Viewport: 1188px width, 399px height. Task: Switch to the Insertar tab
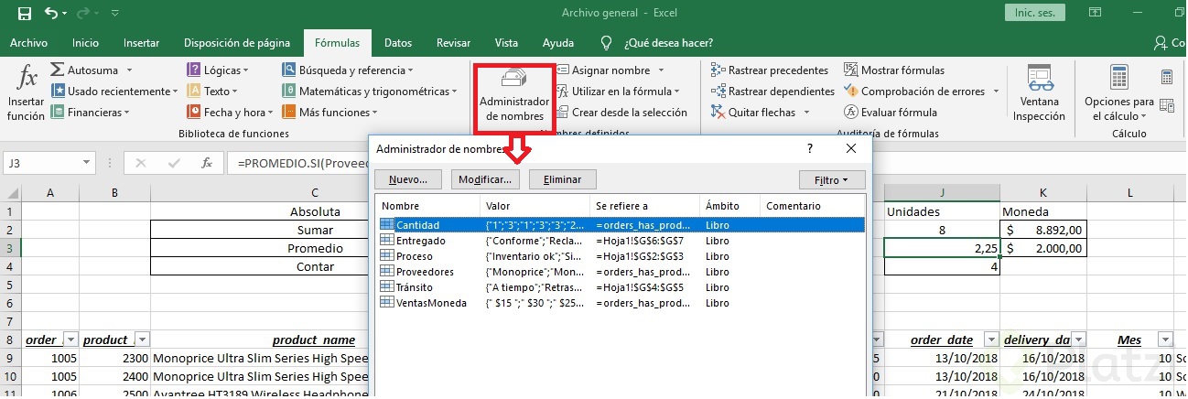(141, 42)
